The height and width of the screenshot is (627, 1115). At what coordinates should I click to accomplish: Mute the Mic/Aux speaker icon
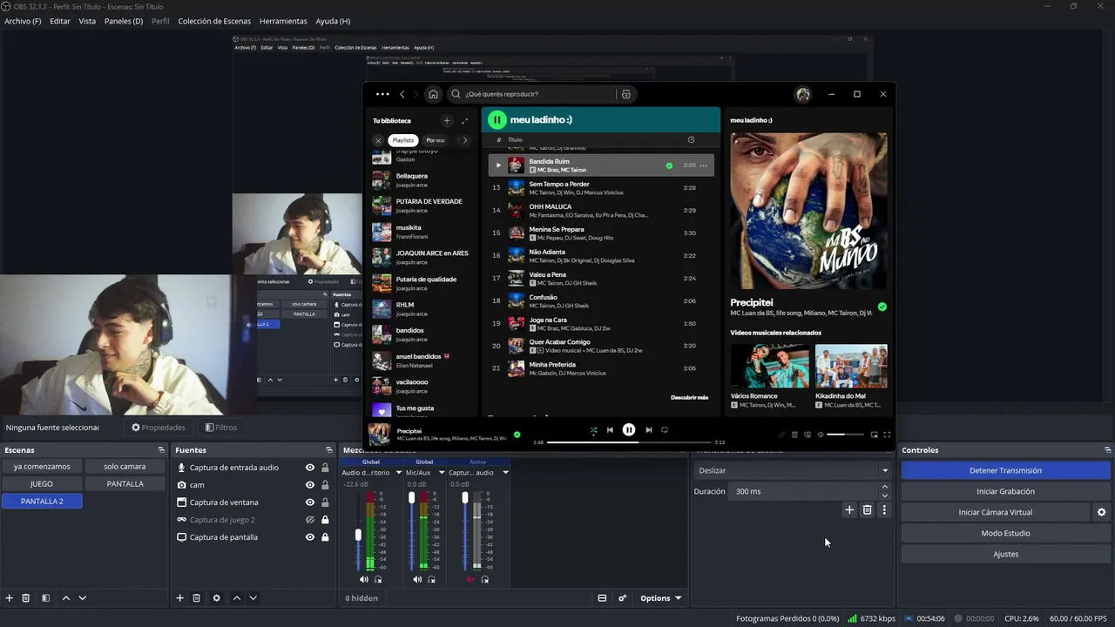pyautogui.click(x=417, y=579)
